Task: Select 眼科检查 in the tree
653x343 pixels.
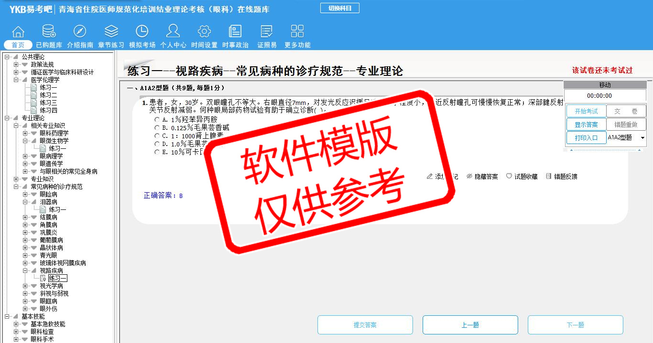Action: coord(43,332)
